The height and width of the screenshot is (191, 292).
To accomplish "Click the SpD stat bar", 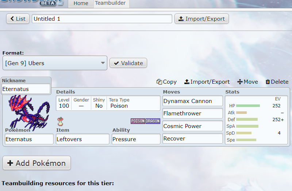I will [x=244, y=133].
